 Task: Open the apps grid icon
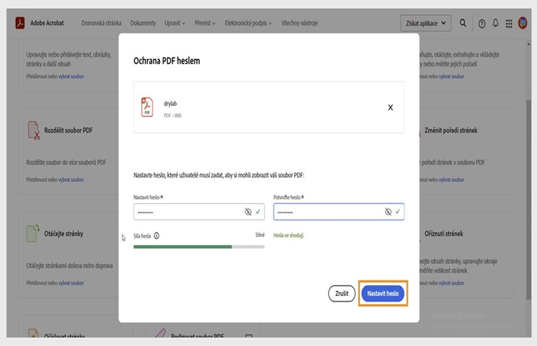click(509, 23)
